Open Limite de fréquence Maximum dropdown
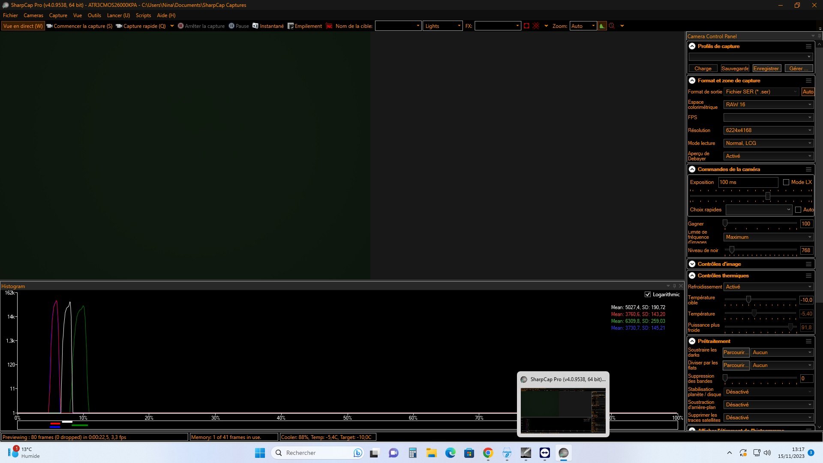The width and height of the screenshot is (823, 463). pos(768,237)
